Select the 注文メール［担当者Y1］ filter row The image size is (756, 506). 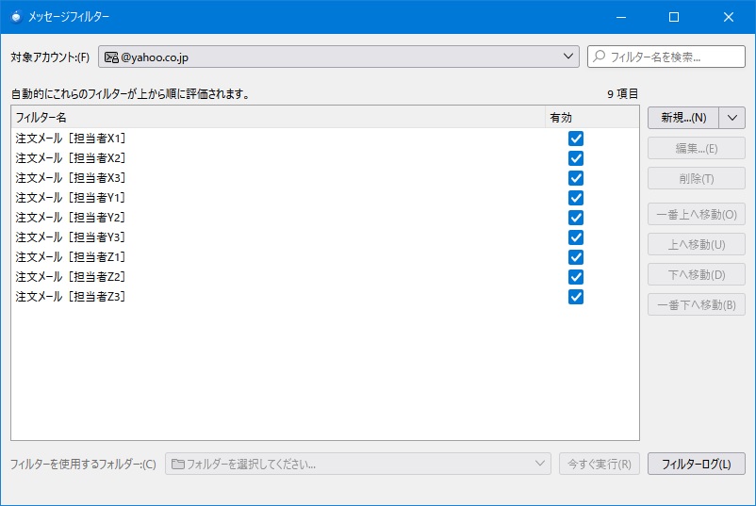72,198
